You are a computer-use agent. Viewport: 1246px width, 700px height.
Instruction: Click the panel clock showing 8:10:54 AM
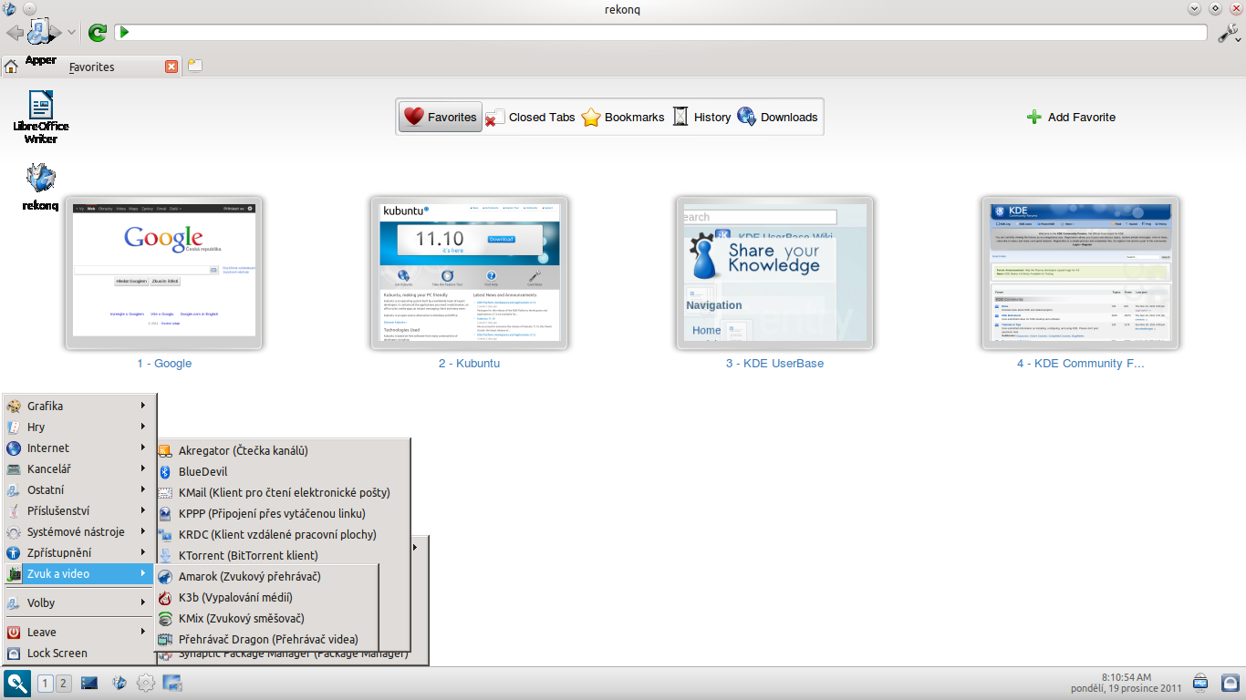click(x=1128, y=683)
